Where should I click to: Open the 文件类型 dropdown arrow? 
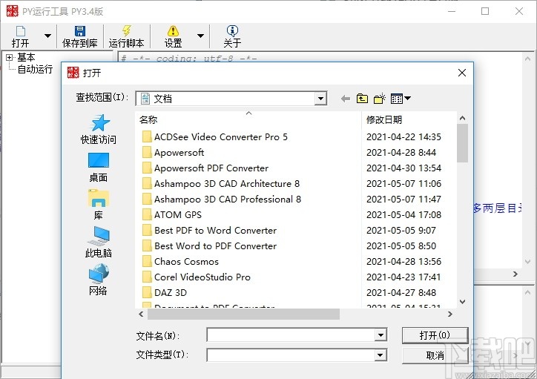click(x=380, y=355)
